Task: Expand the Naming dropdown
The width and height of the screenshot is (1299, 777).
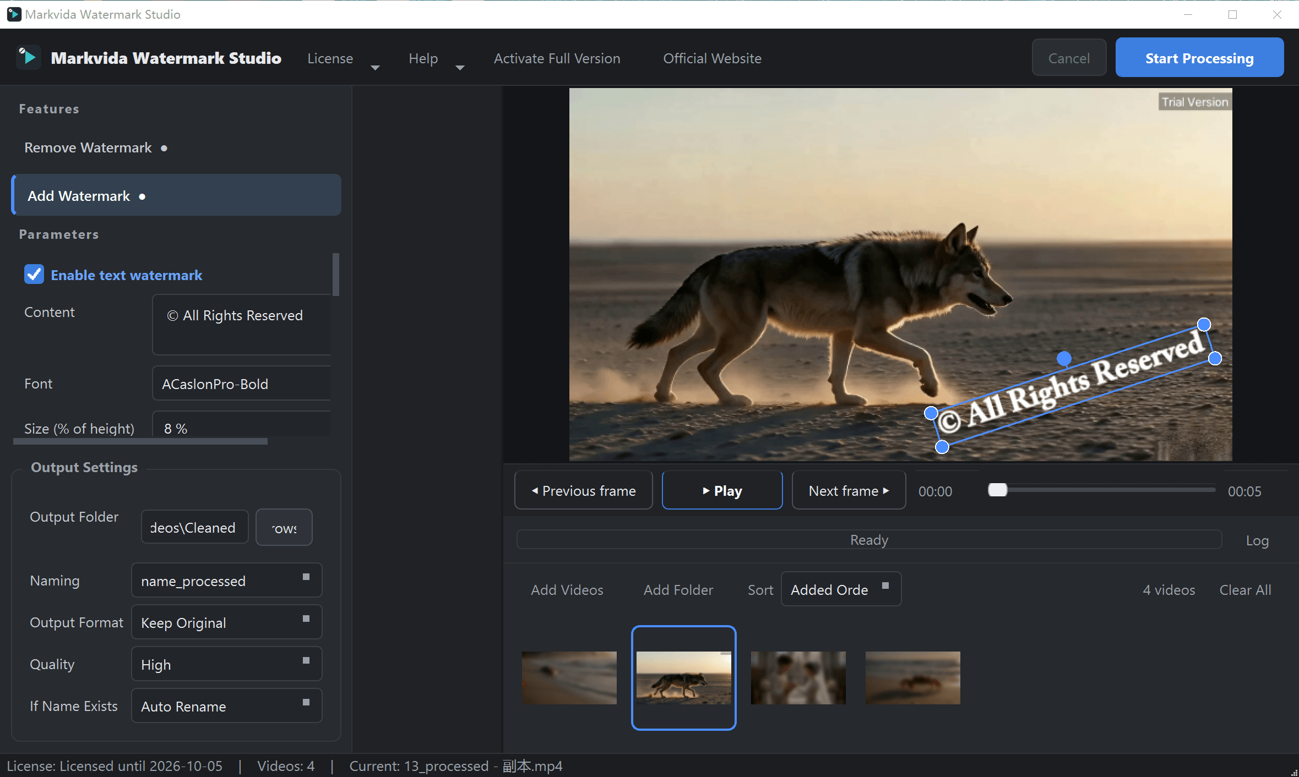Action: point(226,581)
